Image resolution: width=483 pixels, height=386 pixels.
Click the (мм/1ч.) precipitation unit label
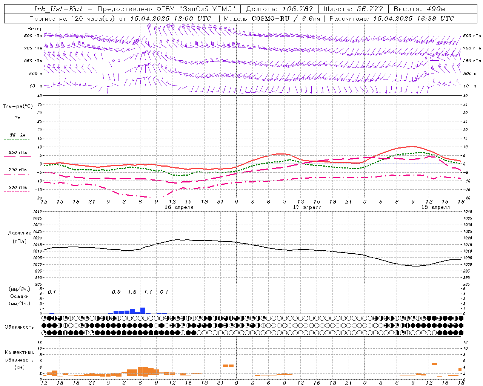pos(20,303)
